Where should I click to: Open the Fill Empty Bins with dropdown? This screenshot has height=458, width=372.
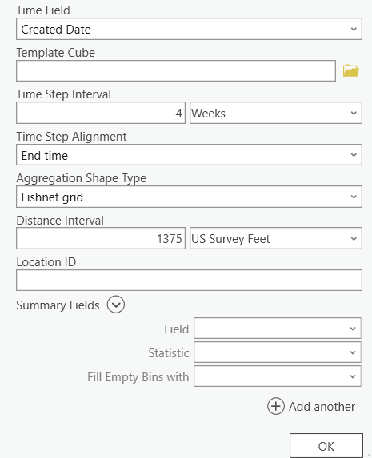[278, 376]
